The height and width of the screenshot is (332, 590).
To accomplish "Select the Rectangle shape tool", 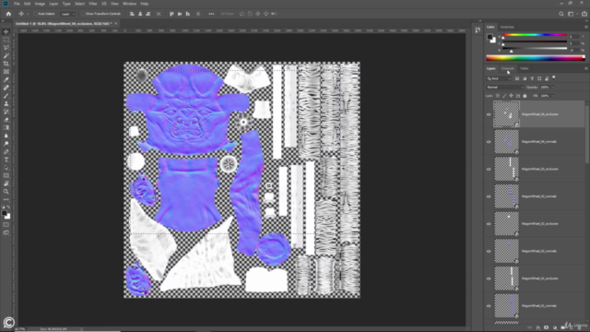I will click(x=6, y=175).
